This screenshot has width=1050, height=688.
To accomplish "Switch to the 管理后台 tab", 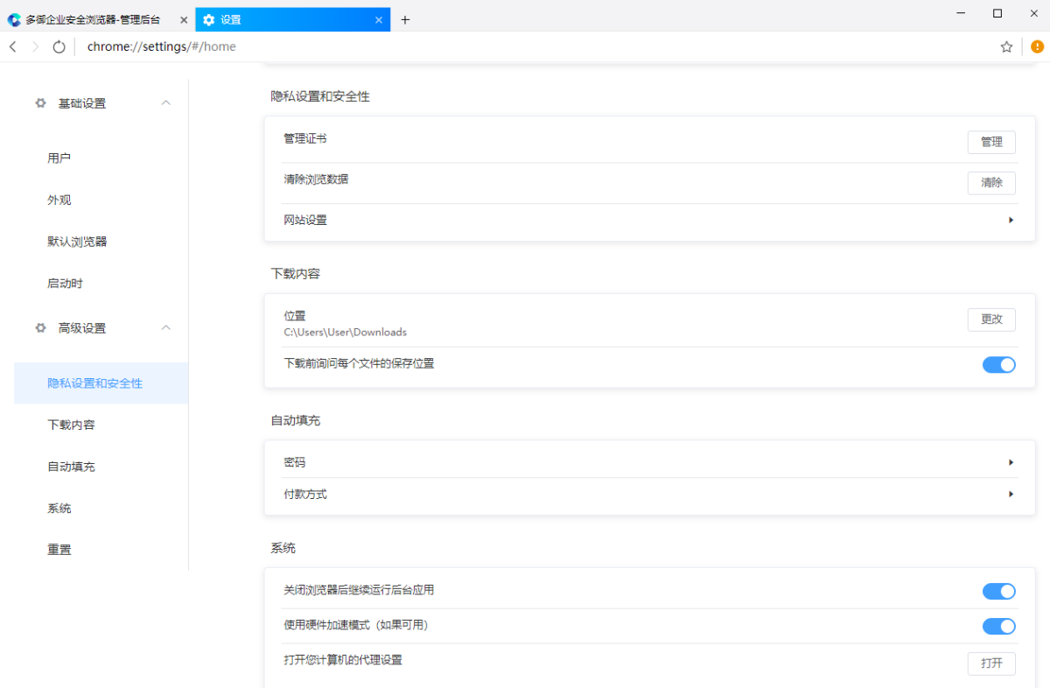I will coord(96,18).
